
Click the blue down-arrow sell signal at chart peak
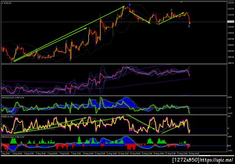130,5
